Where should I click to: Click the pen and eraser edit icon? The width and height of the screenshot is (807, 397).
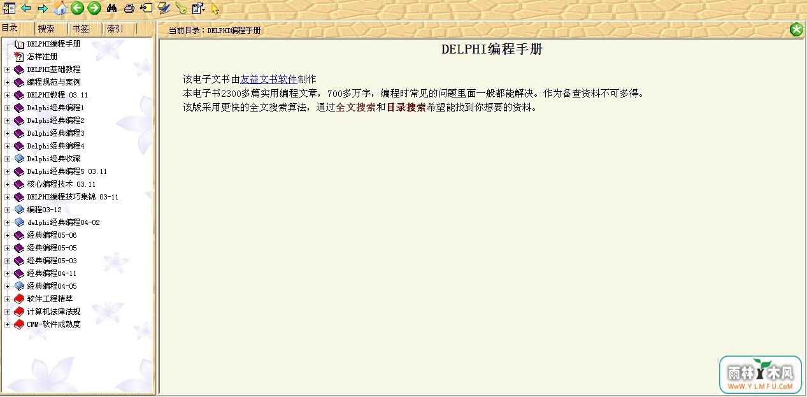164,8
